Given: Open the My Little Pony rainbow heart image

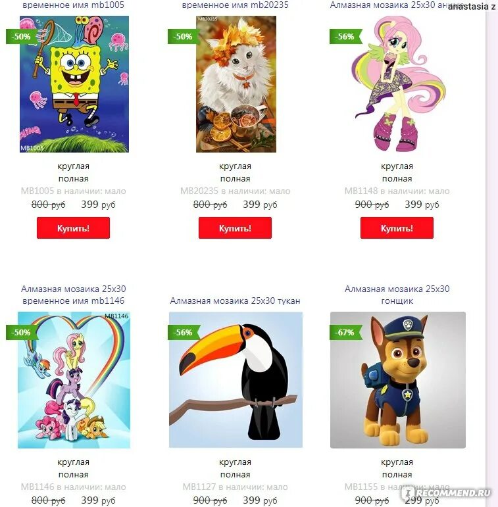Looking at the screenshot, I should tap(74, 380).
